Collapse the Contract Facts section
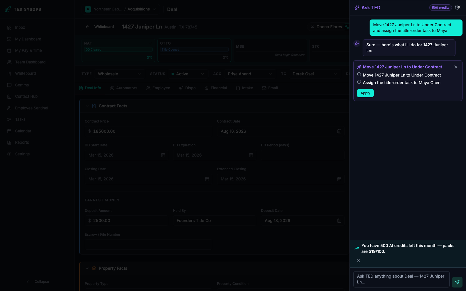 (87, 106)
